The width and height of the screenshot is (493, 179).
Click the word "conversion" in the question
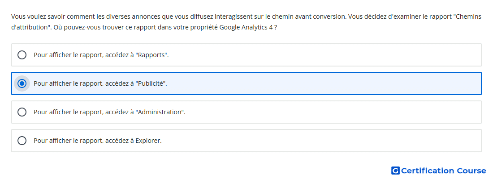point(330,17)
